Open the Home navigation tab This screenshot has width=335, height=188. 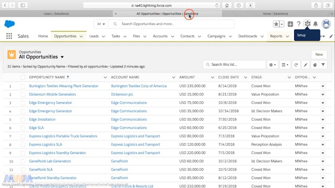pyautogui.click(x=43, y=36)
